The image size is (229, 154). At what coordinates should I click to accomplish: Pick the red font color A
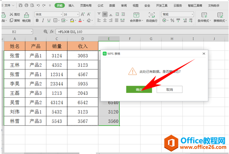[x=80, y=20]
